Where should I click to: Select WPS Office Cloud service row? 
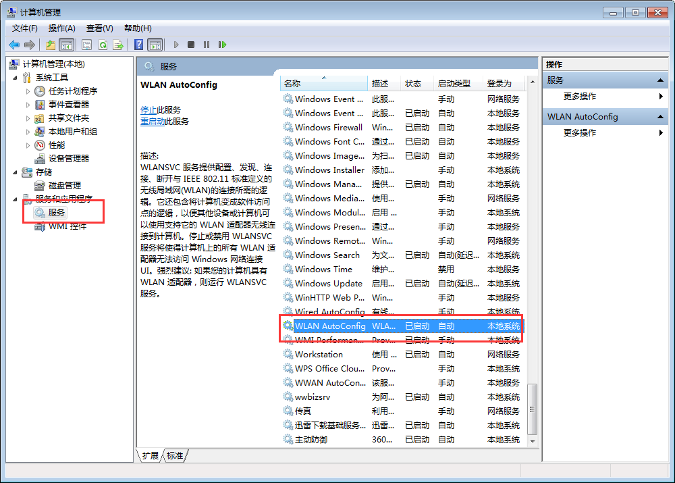coord(403,369)
